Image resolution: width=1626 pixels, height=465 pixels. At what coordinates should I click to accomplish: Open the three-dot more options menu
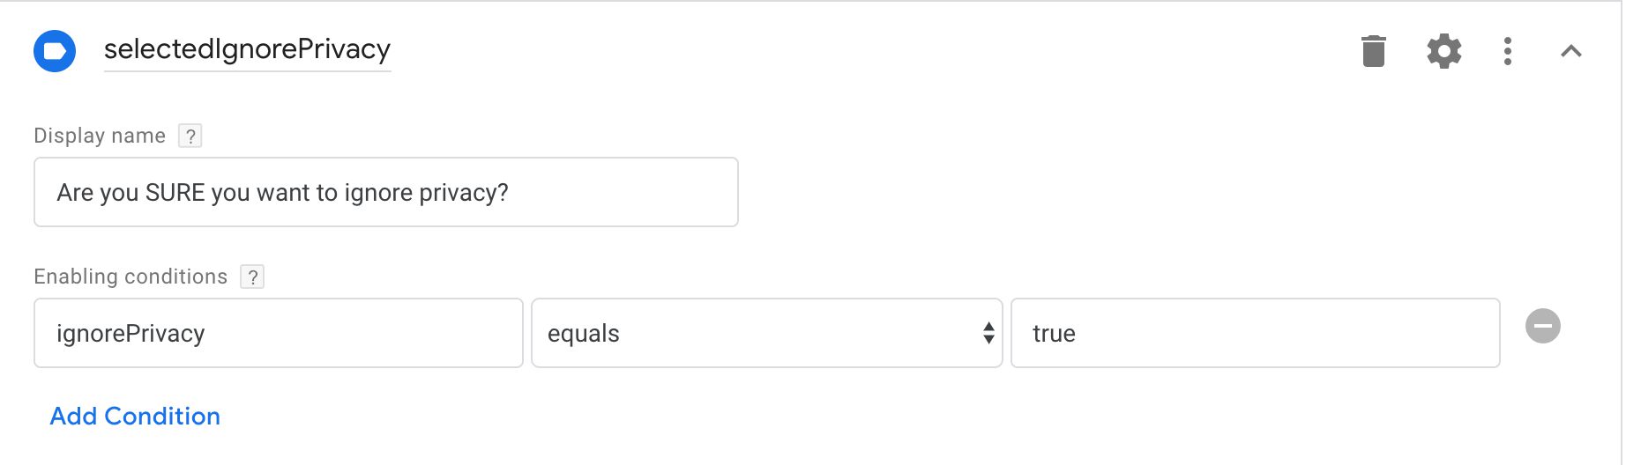coord(1508,51)
